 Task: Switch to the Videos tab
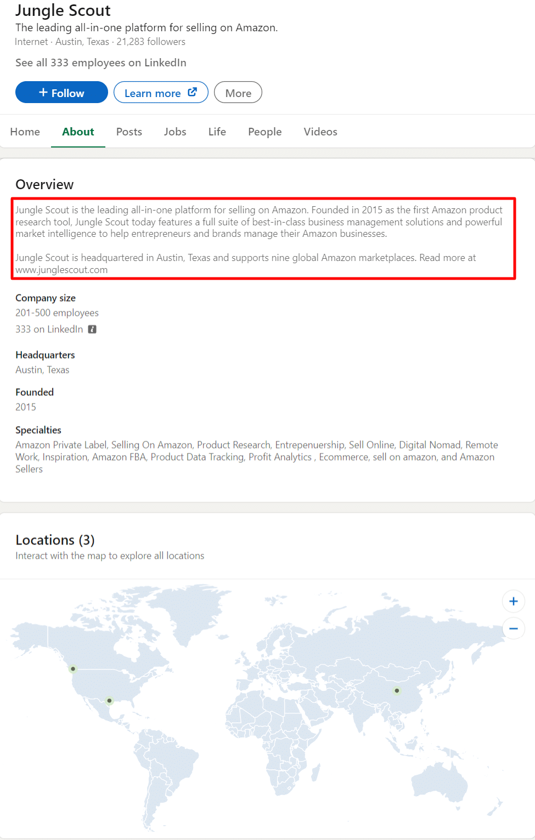[320, 132]
